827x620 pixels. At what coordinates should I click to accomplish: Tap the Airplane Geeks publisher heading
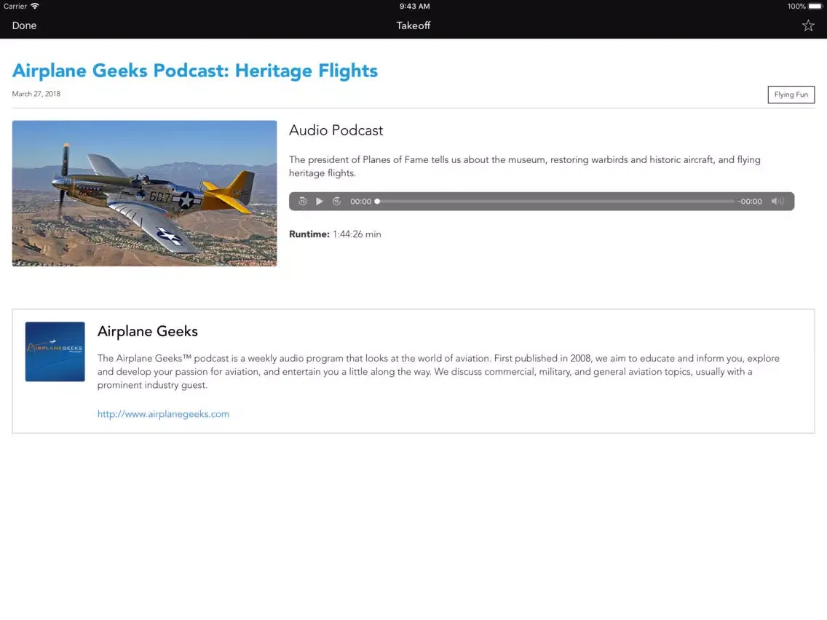click(x=148, y=331)
